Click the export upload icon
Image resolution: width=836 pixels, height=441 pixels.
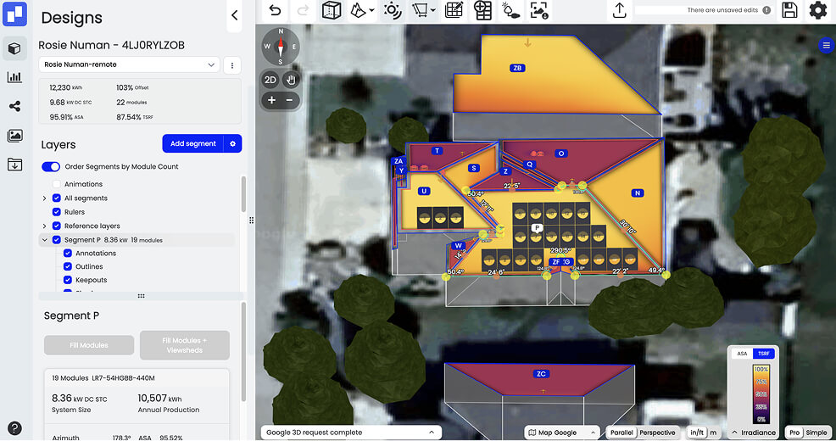pos(619,10)
